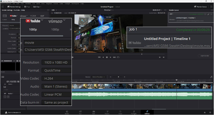Image resolution: width=214 pixels, height=115 pixels.
Task: Click the Tape toolbar button
Action: 27,7
